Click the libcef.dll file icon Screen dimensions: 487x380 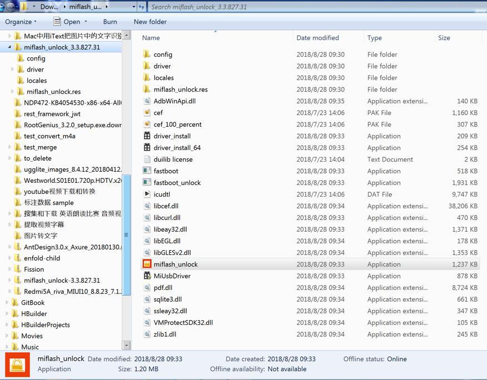pyautogui.click(x=147, y=206)
